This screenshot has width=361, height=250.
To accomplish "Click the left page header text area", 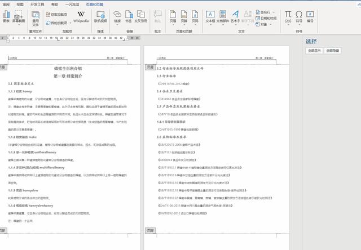I will [x=68, y=58].
